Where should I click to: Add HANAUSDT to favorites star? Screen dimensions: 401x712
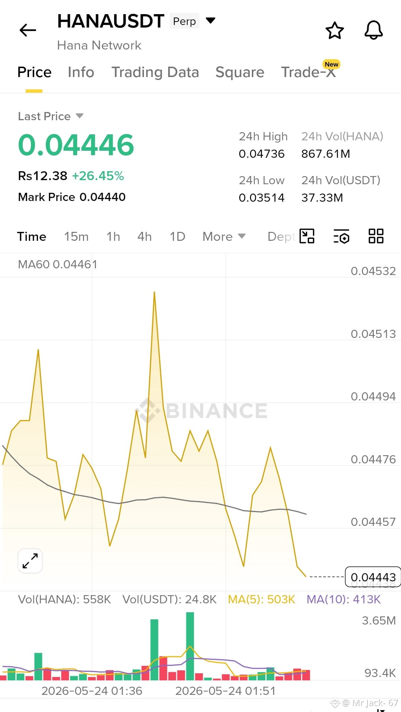pyautogui.click(x=334, y=31)
